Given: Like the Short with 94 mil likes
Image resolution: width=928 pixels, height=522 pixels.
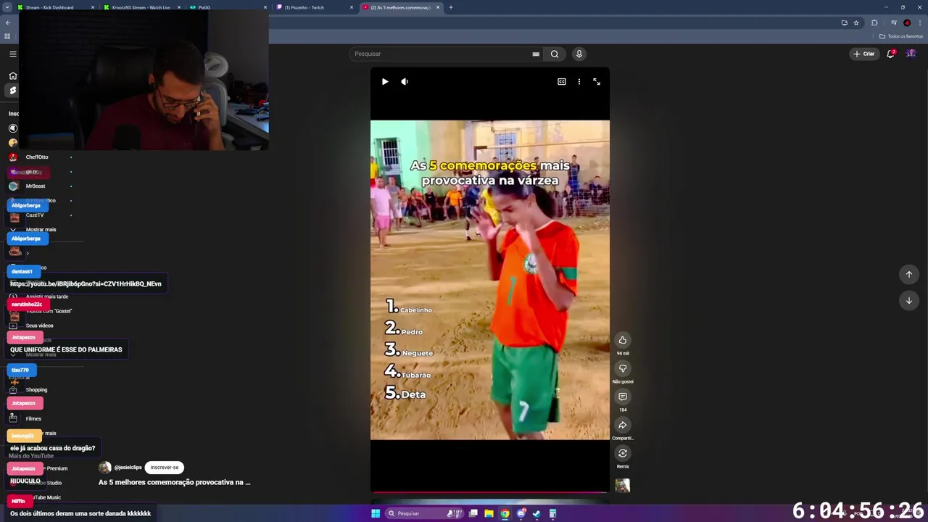Looking at the screenshot, I should (x=623, y=340).
